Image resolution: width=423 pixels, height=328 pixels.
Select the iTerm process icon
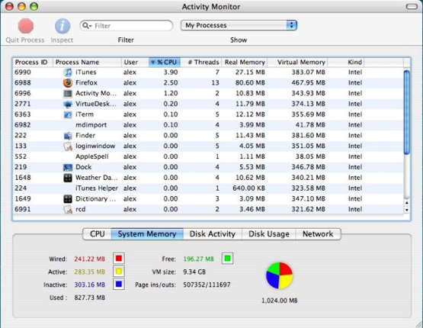point(68,114)
